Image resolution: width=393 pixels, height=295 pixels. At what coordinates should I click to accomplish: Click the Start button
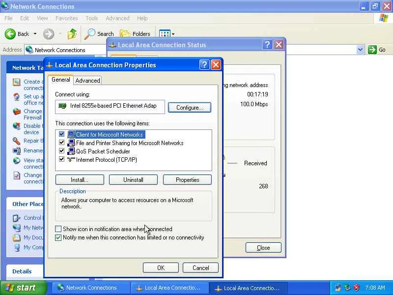(x=23, y=288)
